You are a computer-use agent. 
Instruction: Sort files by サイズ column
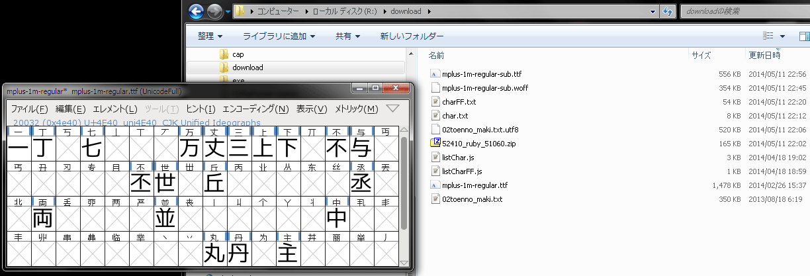coord(701,56)
